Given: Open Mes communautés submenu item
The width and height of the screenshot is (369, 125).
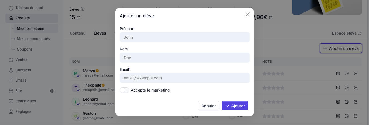Looking at the screenshot, I should 33,39.
